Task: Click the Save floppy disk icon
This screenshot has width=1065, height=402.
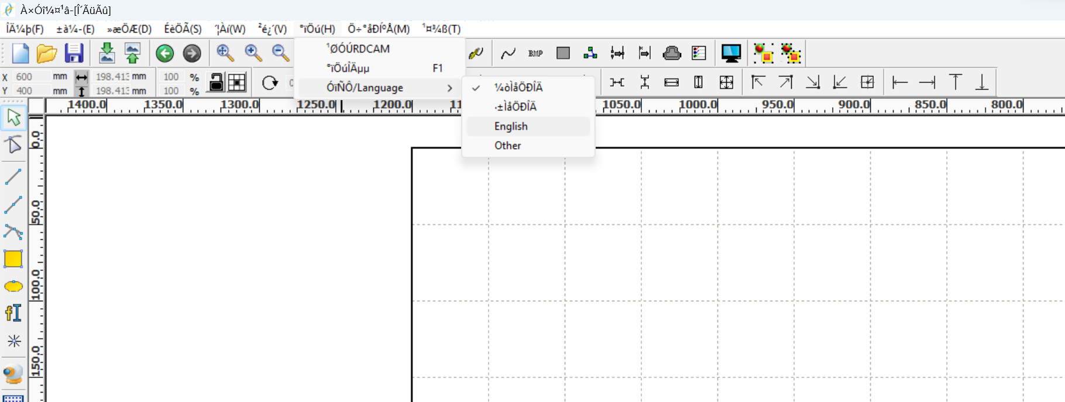Action: point(74,53)
